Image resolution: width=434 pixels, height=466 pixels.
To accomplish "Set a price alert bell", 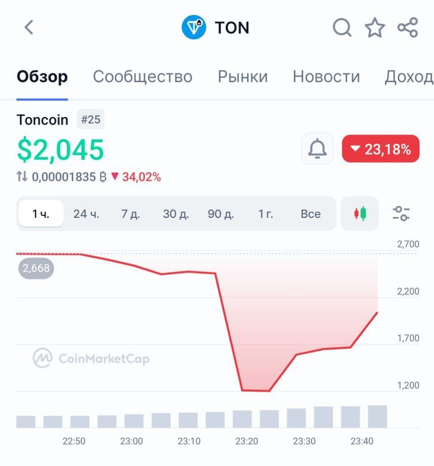I will pos(317,149).
